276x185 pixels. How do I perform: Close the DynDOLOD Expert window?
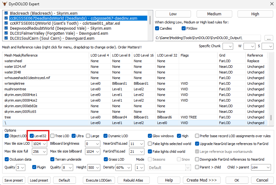pyautogui.click(x=271, y=4)
